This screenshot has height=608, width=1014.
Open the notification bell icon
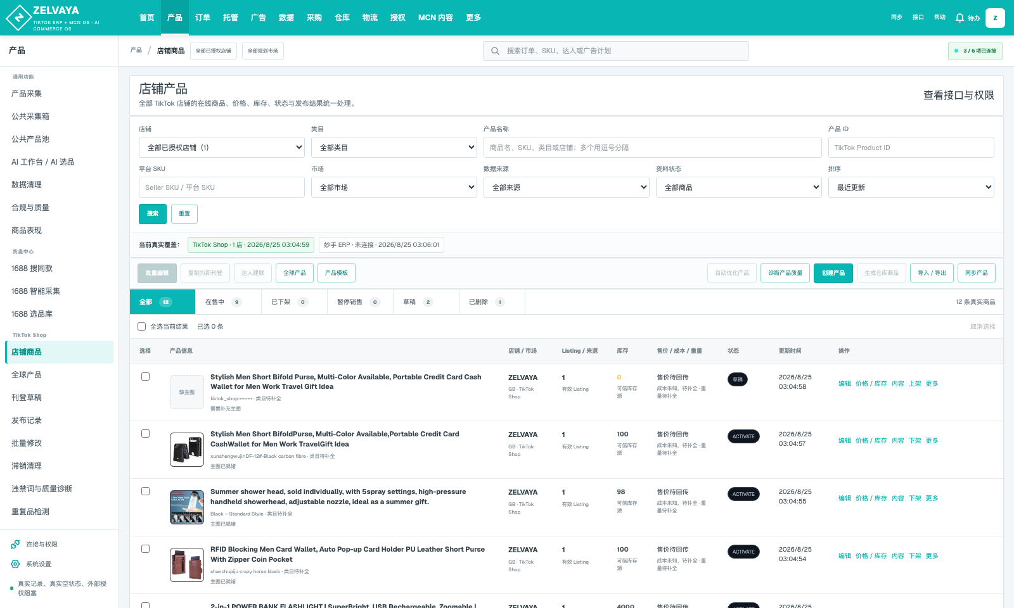coord(959,18)
